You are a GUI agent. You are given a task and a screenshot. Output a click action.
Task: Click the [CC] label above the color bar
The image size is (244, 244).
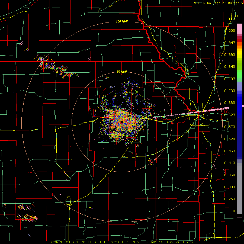point(231,19)
